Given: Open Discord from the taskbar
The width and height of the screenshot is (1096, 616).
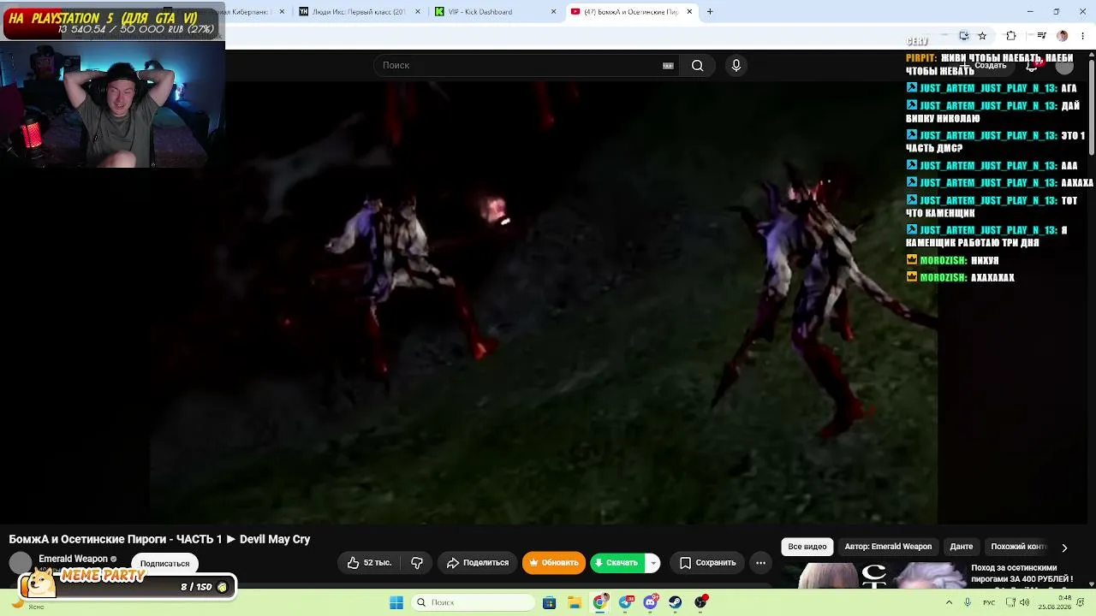Looking at the screenshot, I should point(651,602).
